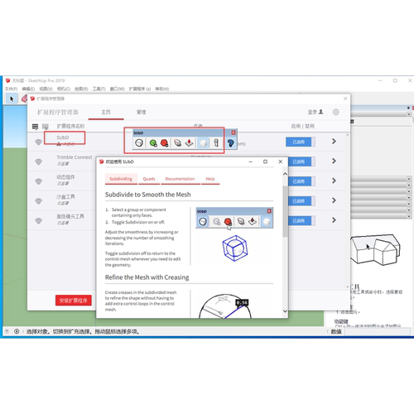Click the 数值 measurements input box
The width and height of the screenshot is (414, 414).
click(378, 331)
